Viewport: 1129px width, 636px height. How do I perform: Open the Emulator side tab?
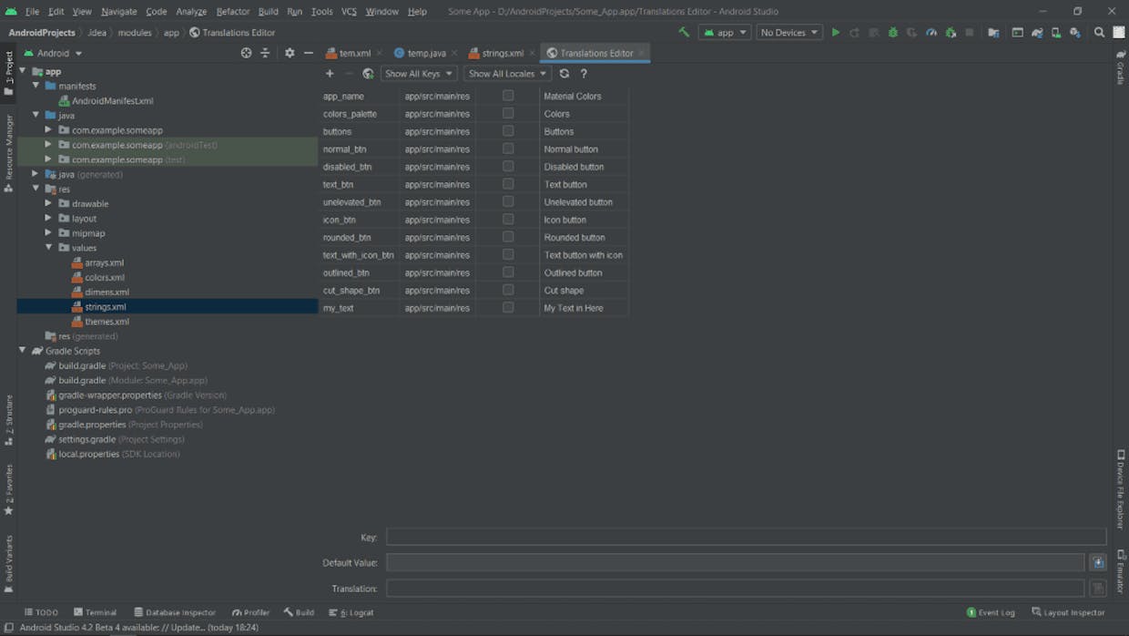pyautogui.click(x=1121, y=572)
